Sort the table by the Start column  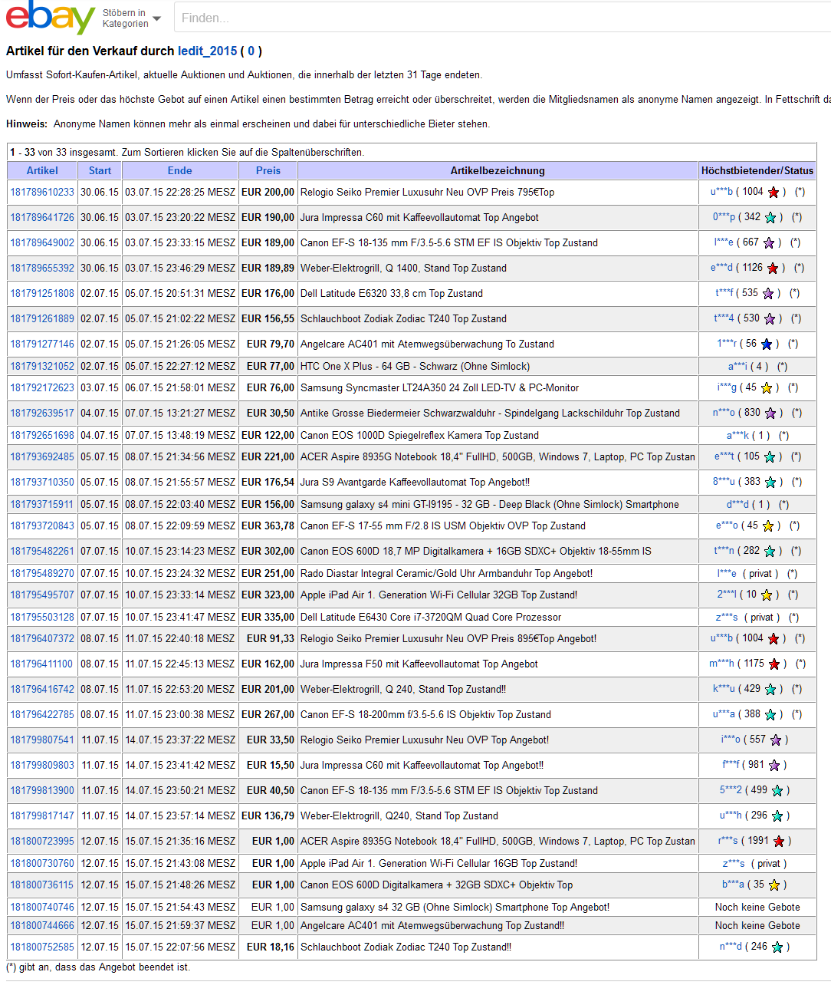tap(100, 171)
